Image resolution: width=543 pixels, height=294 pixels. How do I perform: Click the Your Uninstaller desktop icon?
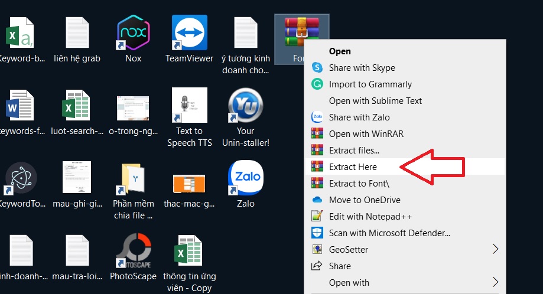pyautogui.click(x=245, y=106)
